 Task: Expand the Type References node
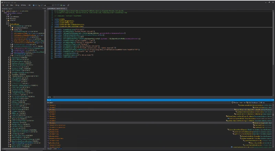coord(7,17)
